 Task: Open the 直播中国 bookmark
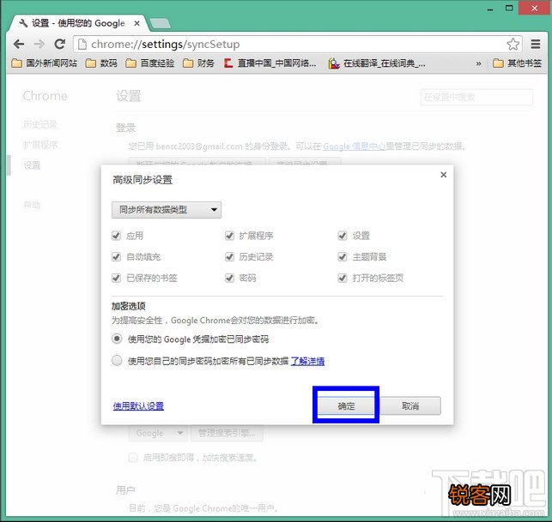pyautogui.click(x=270, y=63)
